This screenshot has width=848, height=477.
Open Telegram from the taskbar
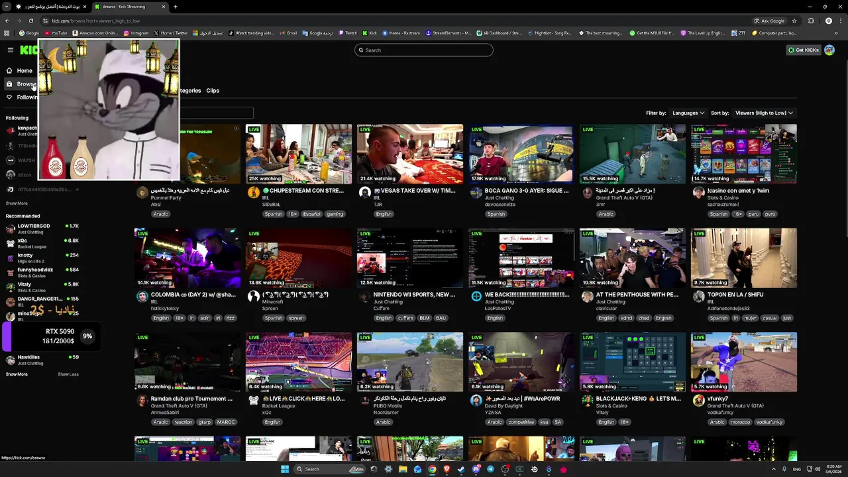pos(490,469)
